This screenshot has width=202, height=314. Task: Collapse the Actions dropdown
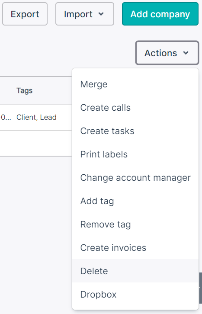[x=167, y=53]
